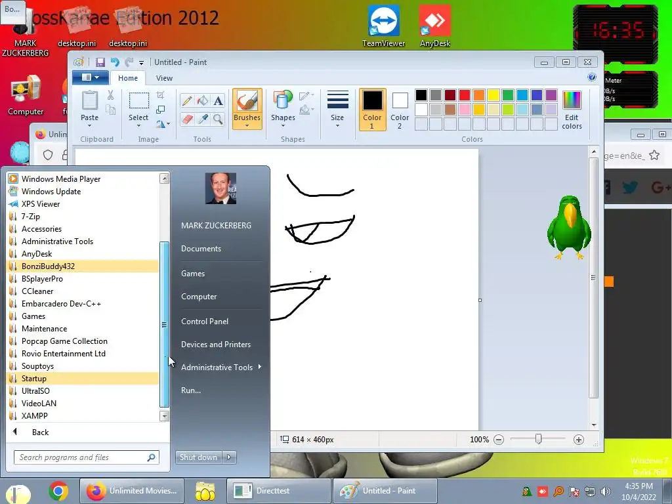
Task: Click Back in the Start menu programs list
Action: [x=40, y=432]
